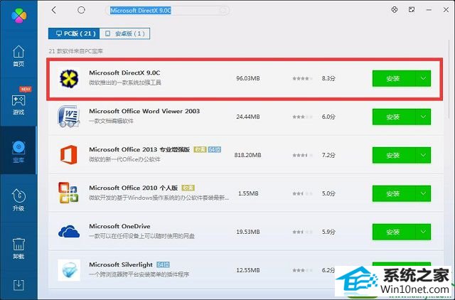This screenshot has width=455, height=300.
Task: Select the 宝库 software library section
Action: 18,151
